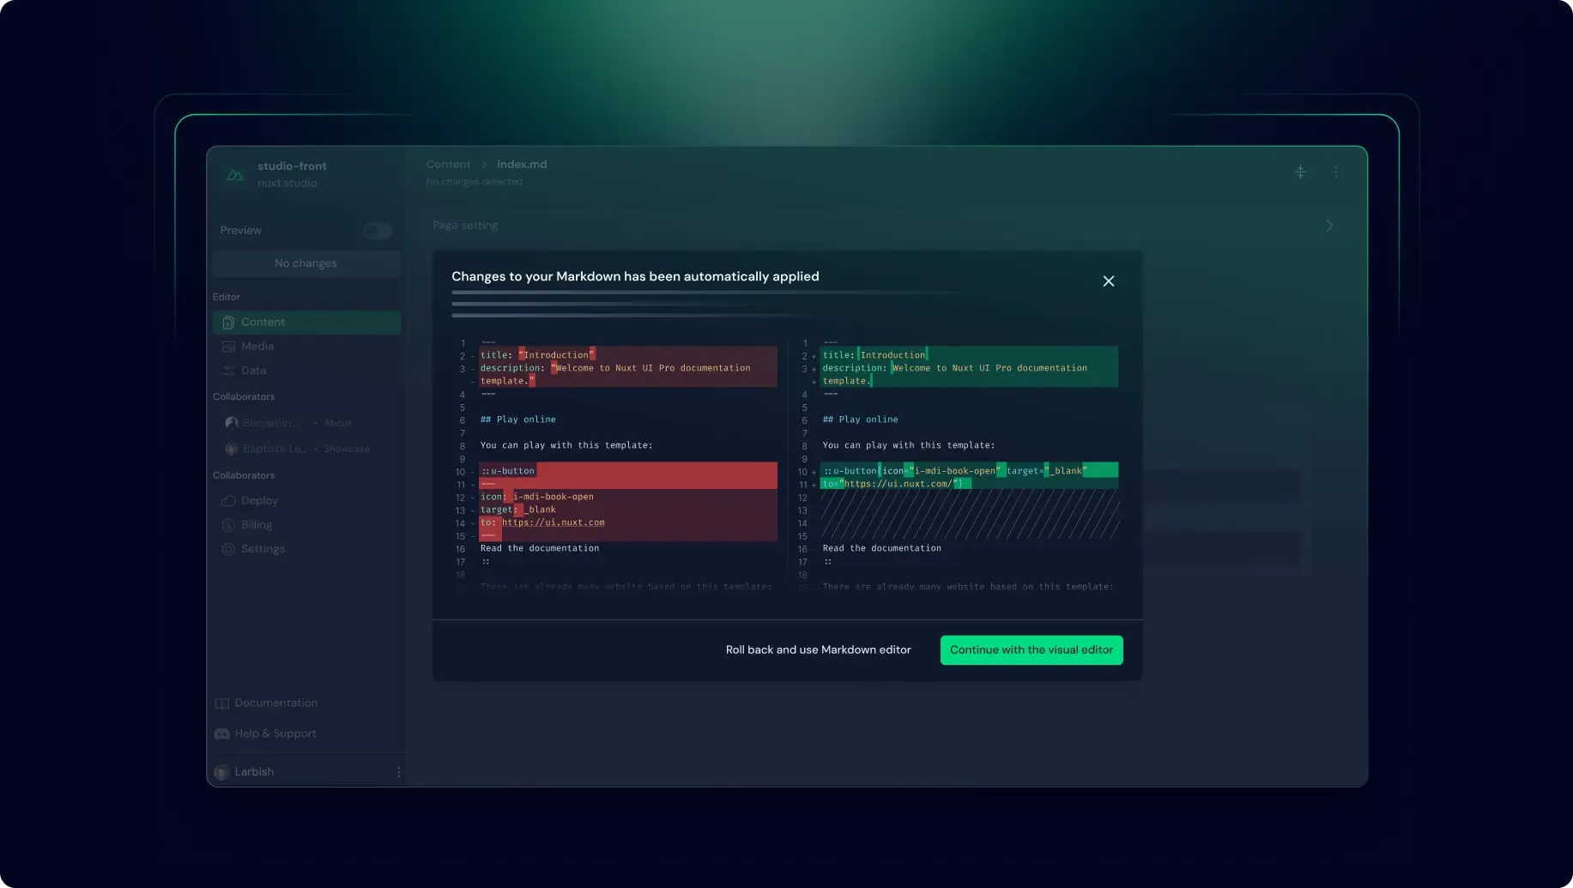
Task: Choose Roll back and use Markdown editor
Action: pos(818,649)
